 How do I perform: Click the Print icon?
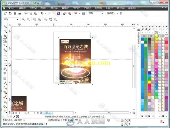coord(20,13)
